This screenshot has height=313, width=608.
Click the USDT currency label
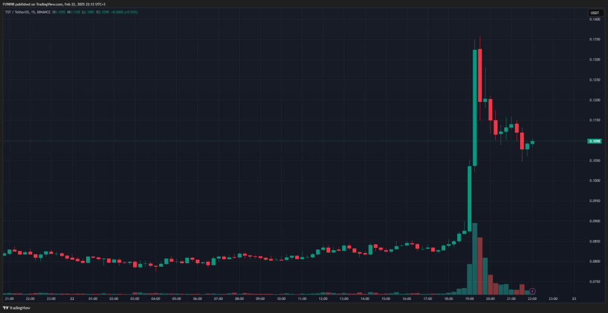[x=594, y=13]
